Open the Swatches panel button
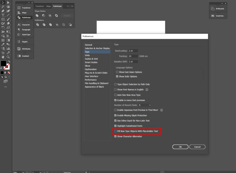Image resolution: width=236 pixels, height=173 pixels. point(218,16)
